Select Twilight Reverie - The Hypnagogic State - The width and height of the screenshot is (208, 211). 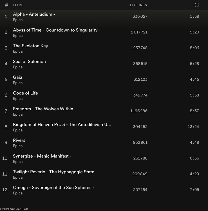point(55,172)
